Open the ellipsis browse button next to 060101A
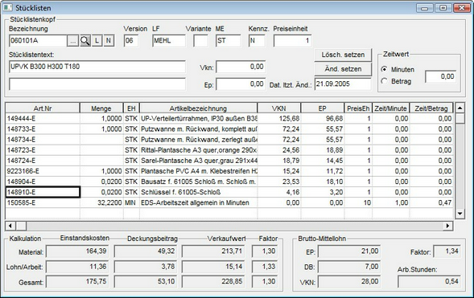Screen dimensions: 474x298 [x=73, y=41]
